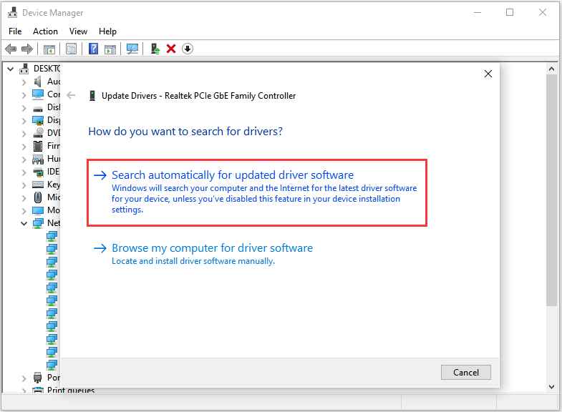Click the Back arrow toolbar icon
Image resolution: width=562 pixels, height=412 pixels.
[11, 49]
